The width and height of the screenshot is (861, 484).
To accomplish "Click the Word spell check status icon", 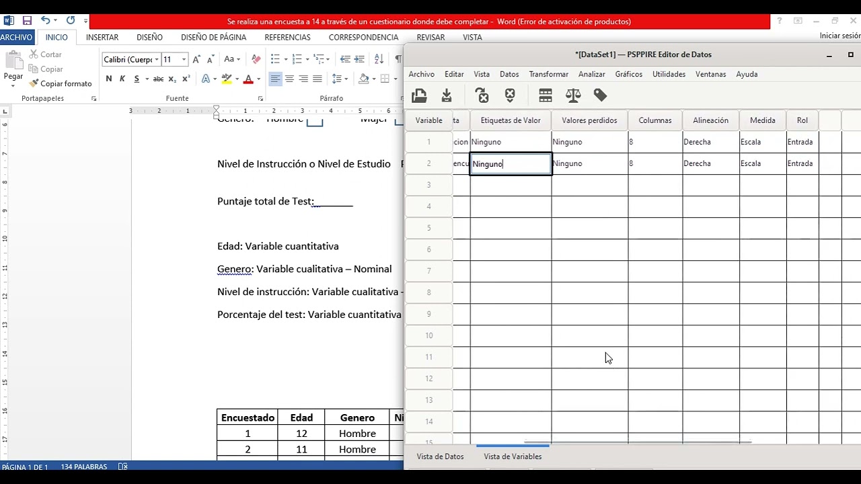I will (123, 467).
